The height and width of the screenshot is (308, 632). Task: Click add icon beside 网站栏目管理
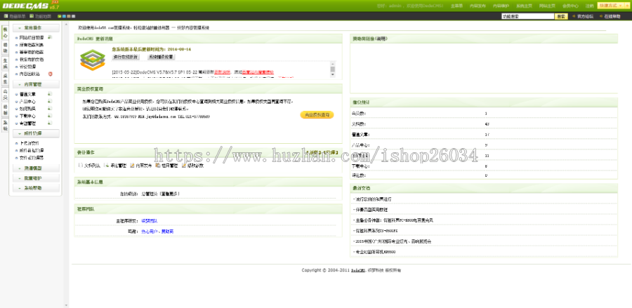[x=50, y=37]
